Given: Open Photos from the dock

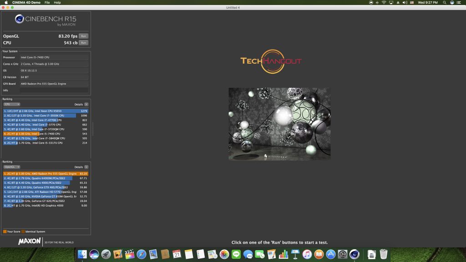Looking at the screenshot, I should [x=224, y=254].
